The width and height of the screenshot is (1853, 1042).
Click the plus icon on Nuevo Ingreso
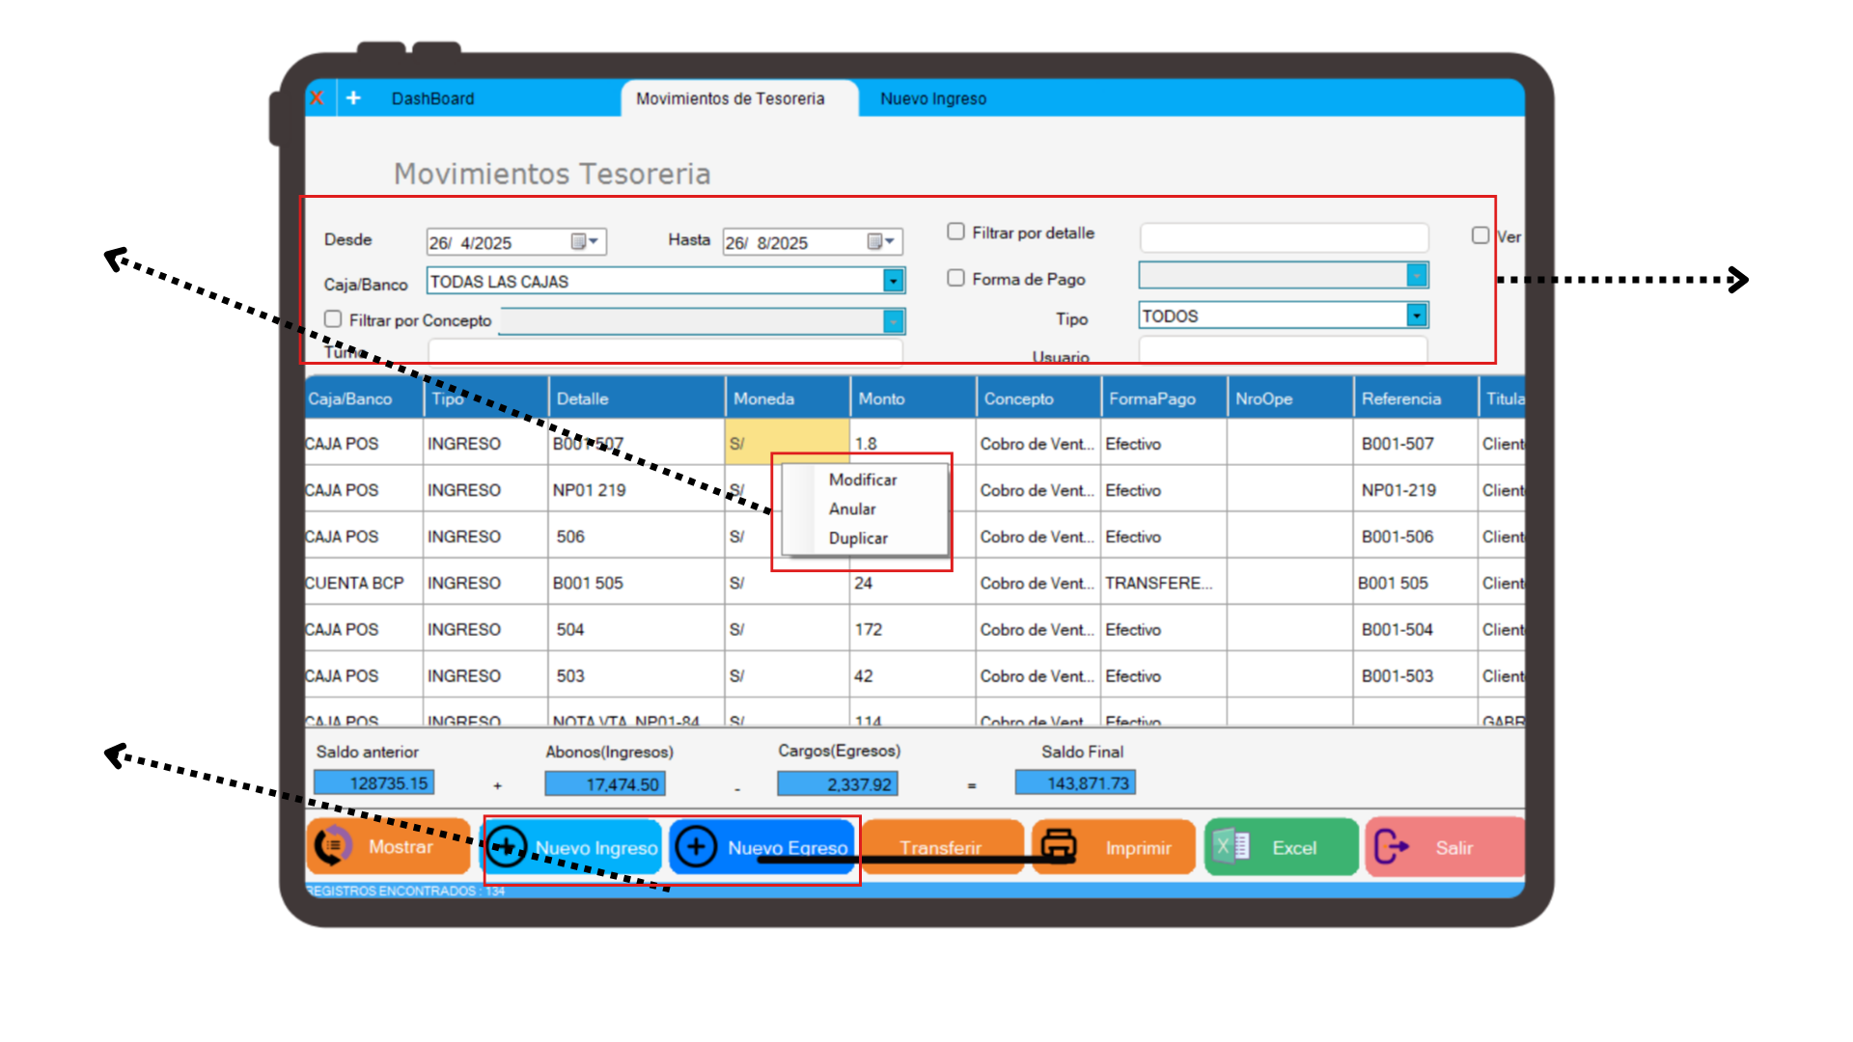point(506,847)
